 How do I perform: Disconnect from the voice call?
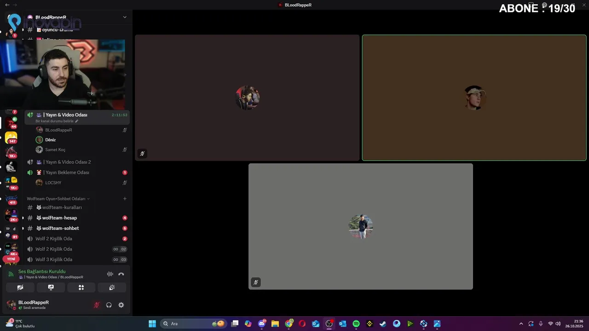coord(121,274)
